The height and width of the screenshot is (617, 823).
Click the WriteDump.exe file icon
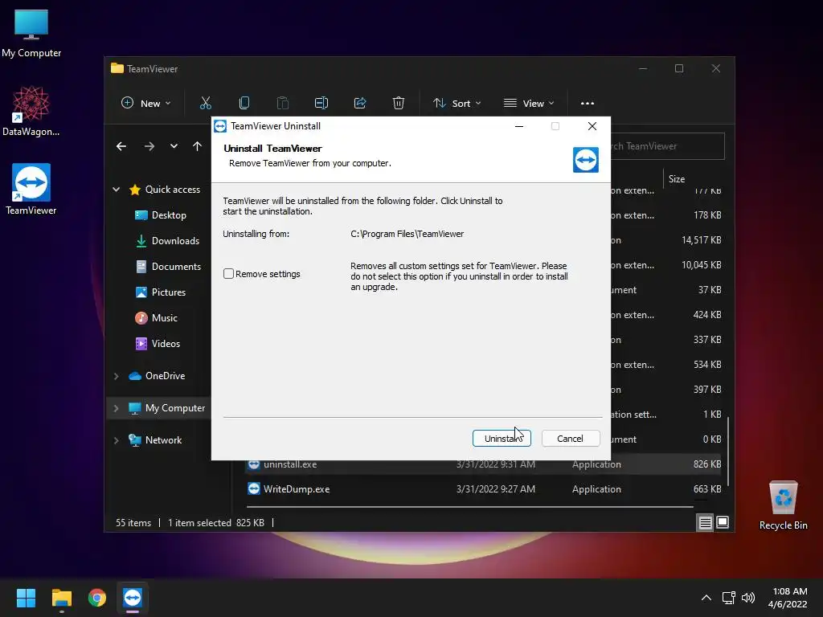point(254,488)
